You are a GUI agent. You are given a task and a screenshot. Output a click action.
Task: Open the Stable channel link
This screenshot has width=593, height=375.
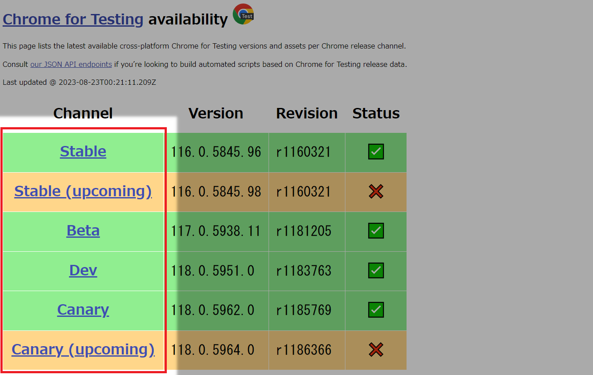(83, 151)
